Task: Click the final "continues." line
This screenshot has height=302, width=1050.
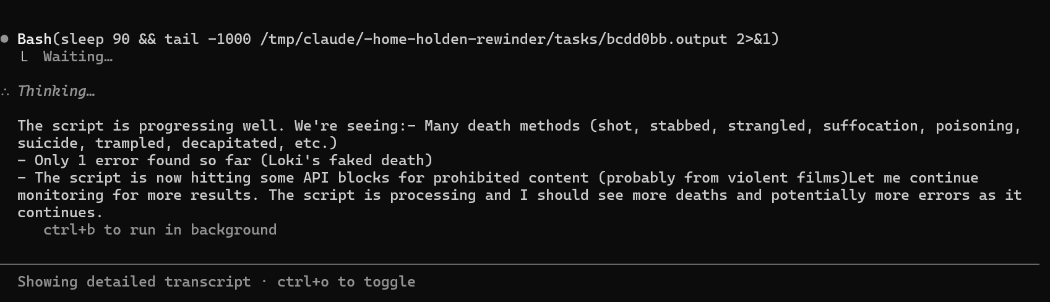Action: pyautogui.click(x=60, y=213)
